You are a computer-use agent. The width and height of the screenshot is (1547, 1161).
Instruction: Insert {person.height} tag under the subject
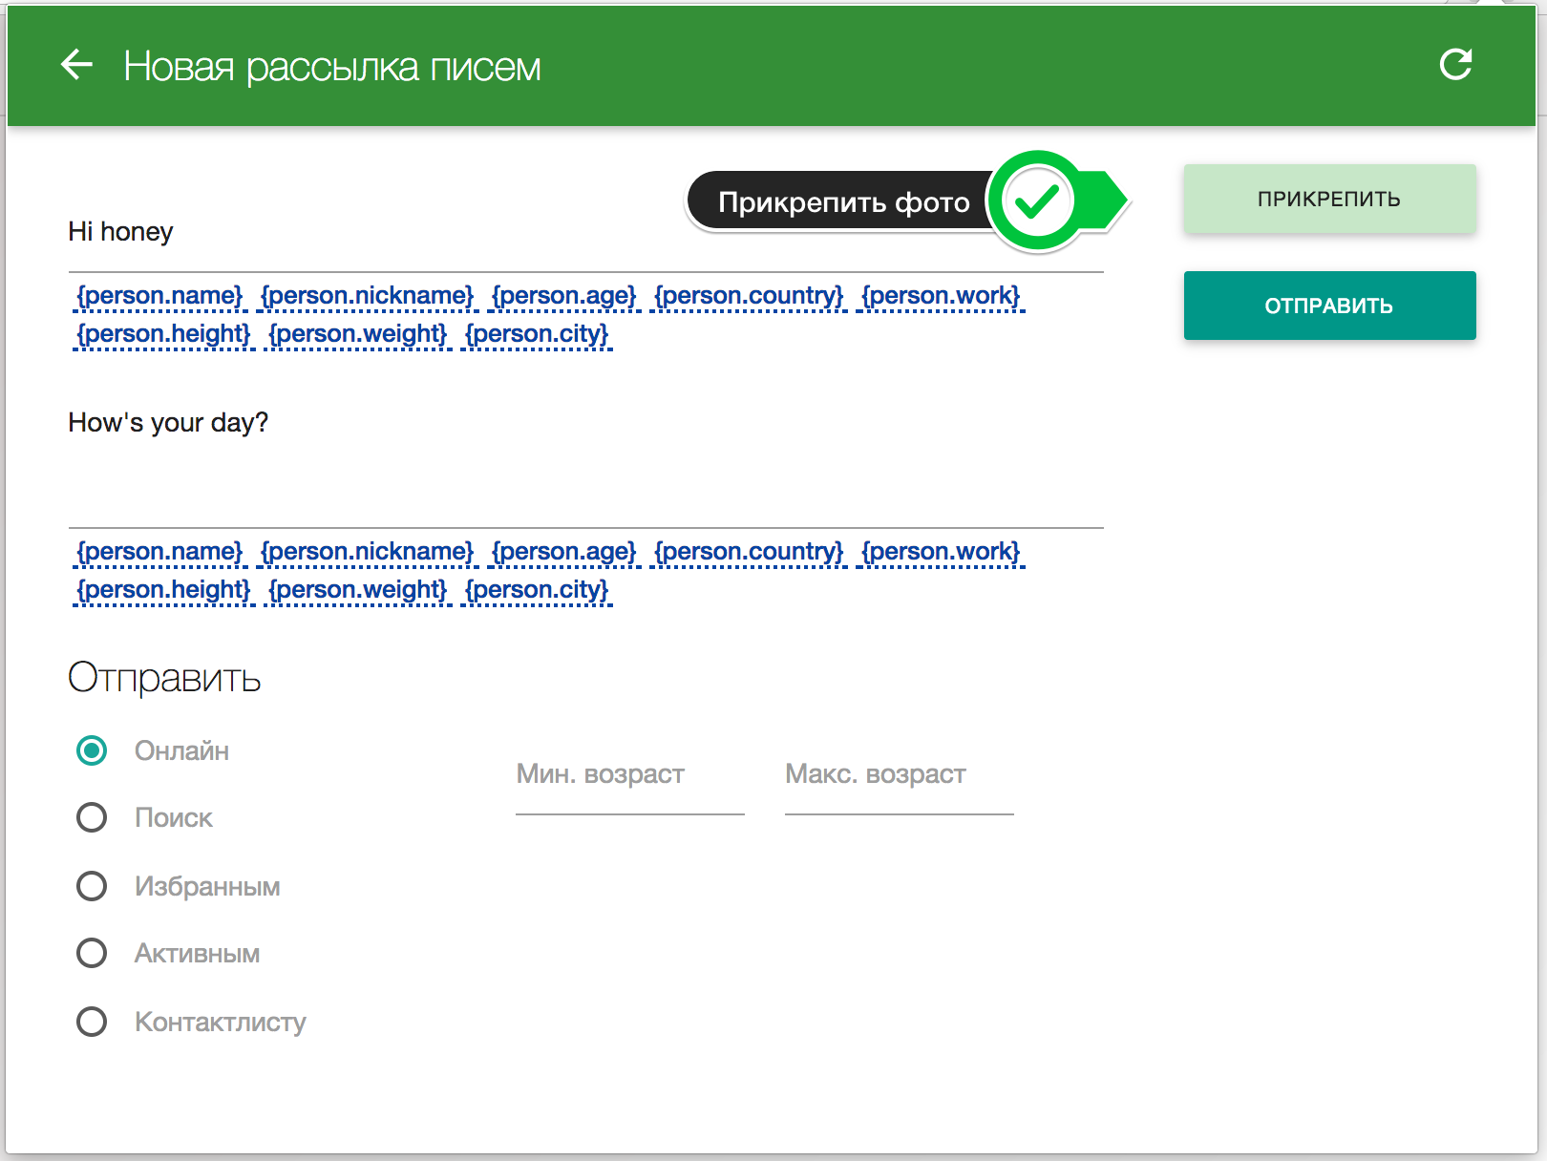[163, 334]
